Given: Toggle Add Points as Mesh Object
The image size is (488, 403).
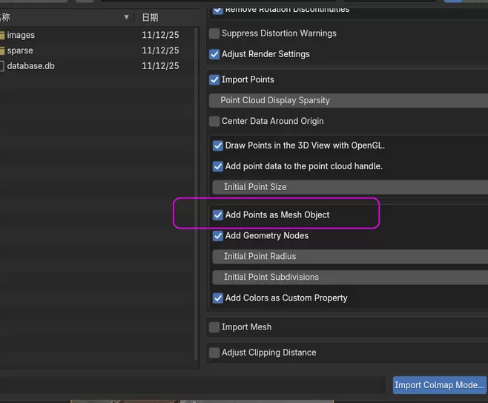Looking at the screenshot, I should point(218,214).
